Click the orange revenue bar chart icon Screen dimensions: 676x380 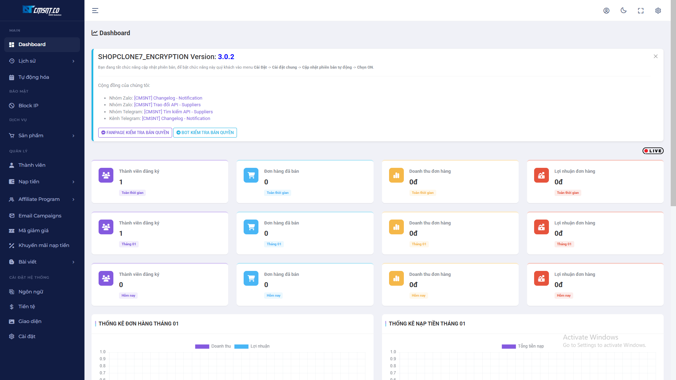(x=396, y=175)
